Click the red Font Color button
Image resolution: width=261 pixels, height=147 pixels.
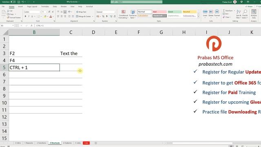[x=51, y=16]
